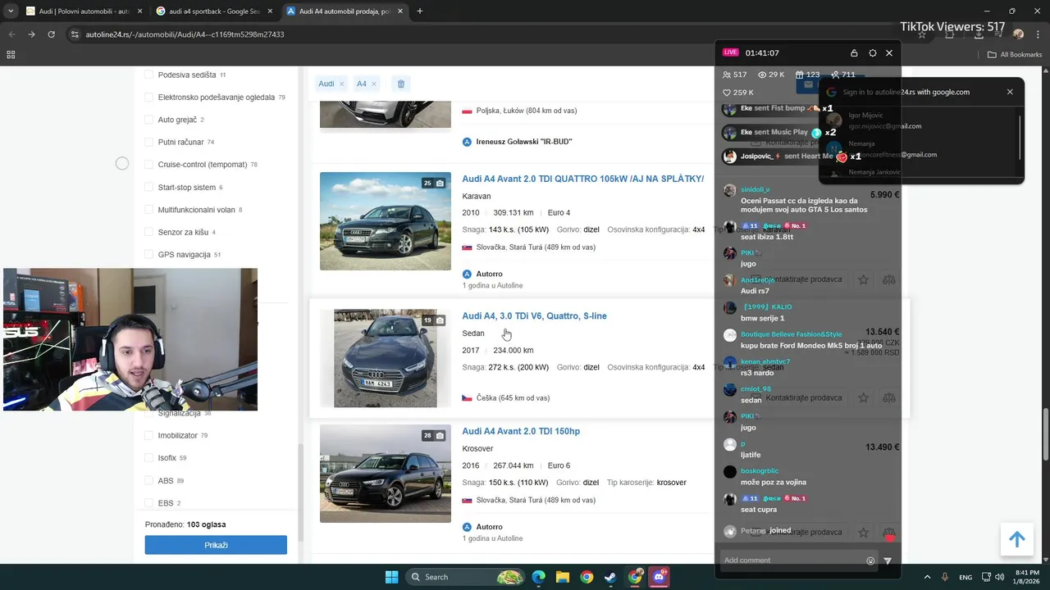
Task: Click the page vertical scrollbar
Action: [x=1044, y=434]
